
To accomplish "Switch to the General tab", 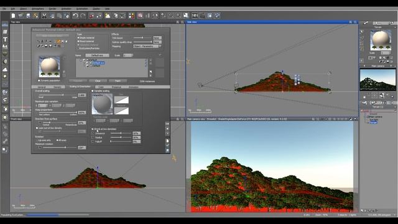I will pos(41,87).
